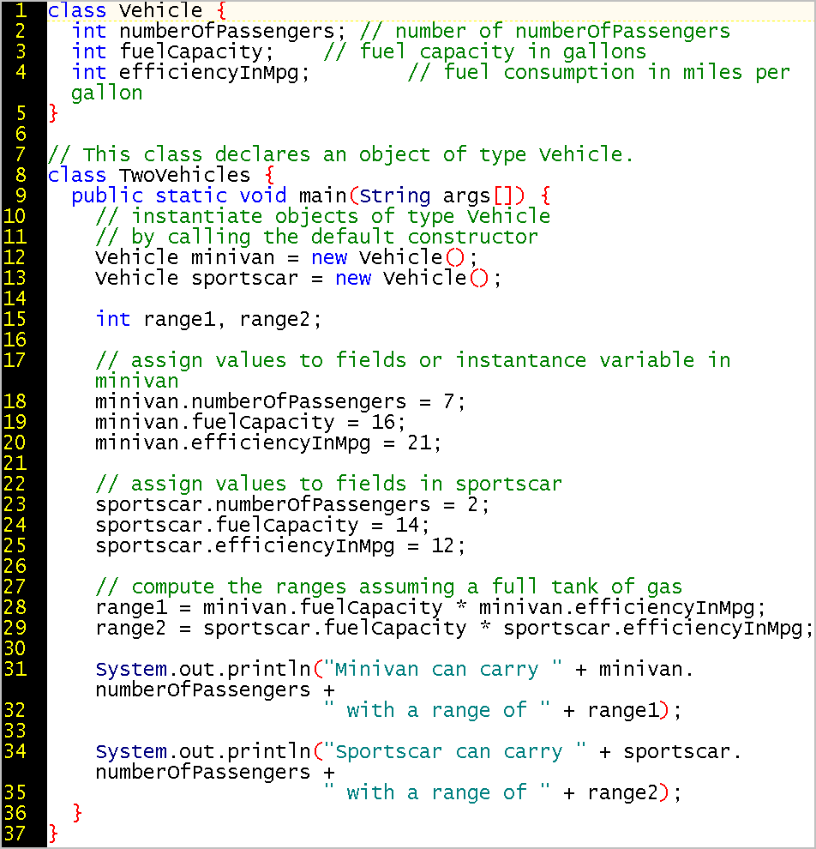Click comment 'compute the ranges assuming a full tank of gas'
816x849 pixels.
[x=406, y=587]
